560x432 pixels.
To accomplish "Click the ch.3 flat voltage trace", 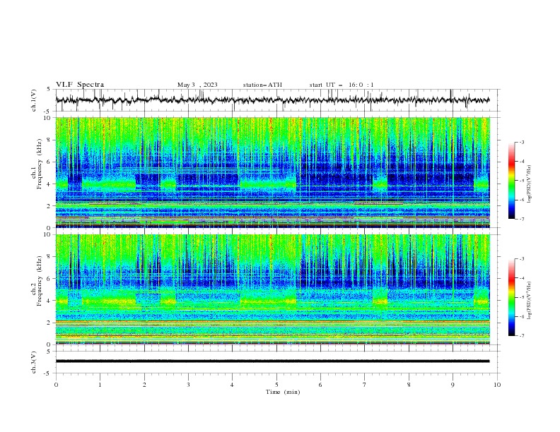I will [x=272, y=361].
